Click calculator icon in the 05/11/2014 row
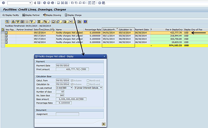The image size is (208, 128). [x=6, y=36]
